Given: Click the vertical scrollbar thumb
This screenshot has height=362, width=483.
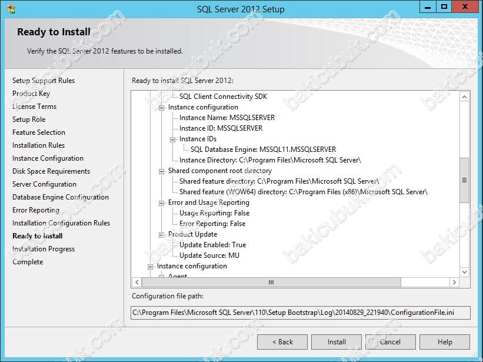Looking at the screenshot, I should pos(464,180).
